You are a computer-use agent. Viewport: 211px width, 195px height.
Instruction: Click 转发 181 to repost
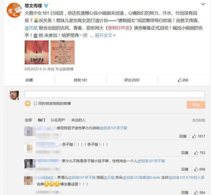[80, 80]
